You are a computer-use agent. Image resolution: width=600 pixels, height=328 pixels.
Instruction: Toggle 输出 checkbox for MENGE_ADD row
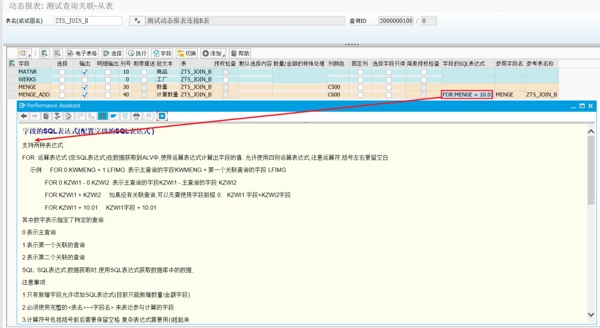(x=84, y=95)
